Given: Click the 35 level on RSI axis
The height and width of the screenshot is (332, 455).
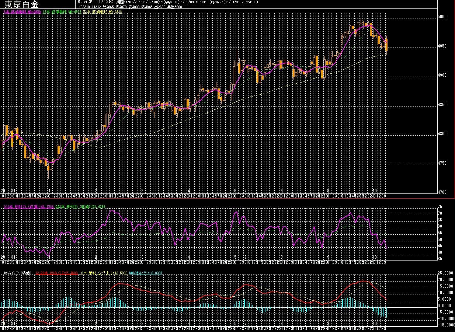Looking at the screenshot, I should click(x=440, y=259).
